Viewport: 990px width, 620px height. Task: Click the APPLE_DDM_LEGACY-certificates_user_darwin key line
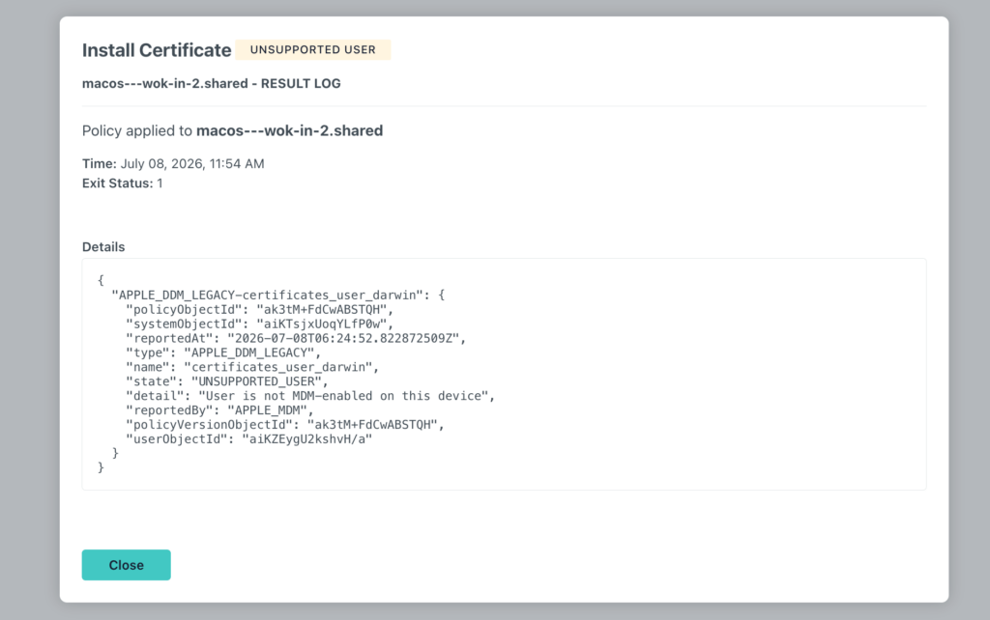277,295
